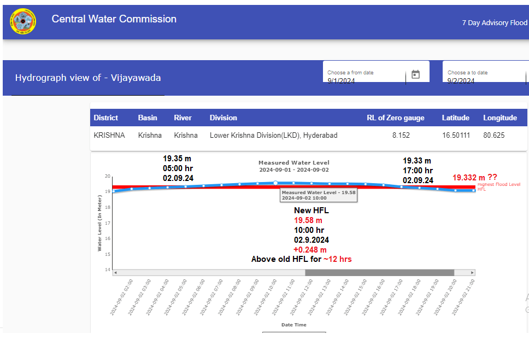Click the Central Water Commission logo
This screenshot has width=529, height=351.
[23, 21]
